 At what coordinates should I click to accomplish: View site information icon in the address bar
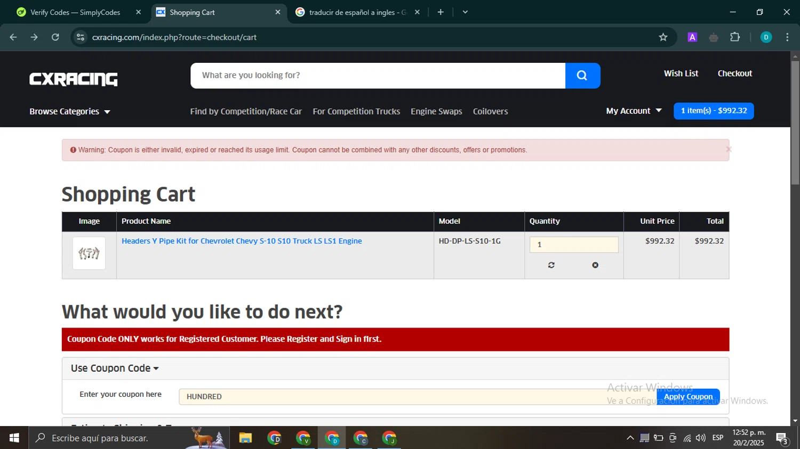81,37
